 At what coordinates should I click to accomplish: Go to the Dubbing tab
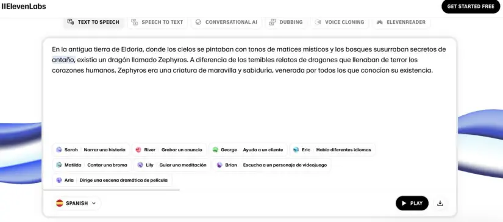pyautogui.click(x=286, y=22)
